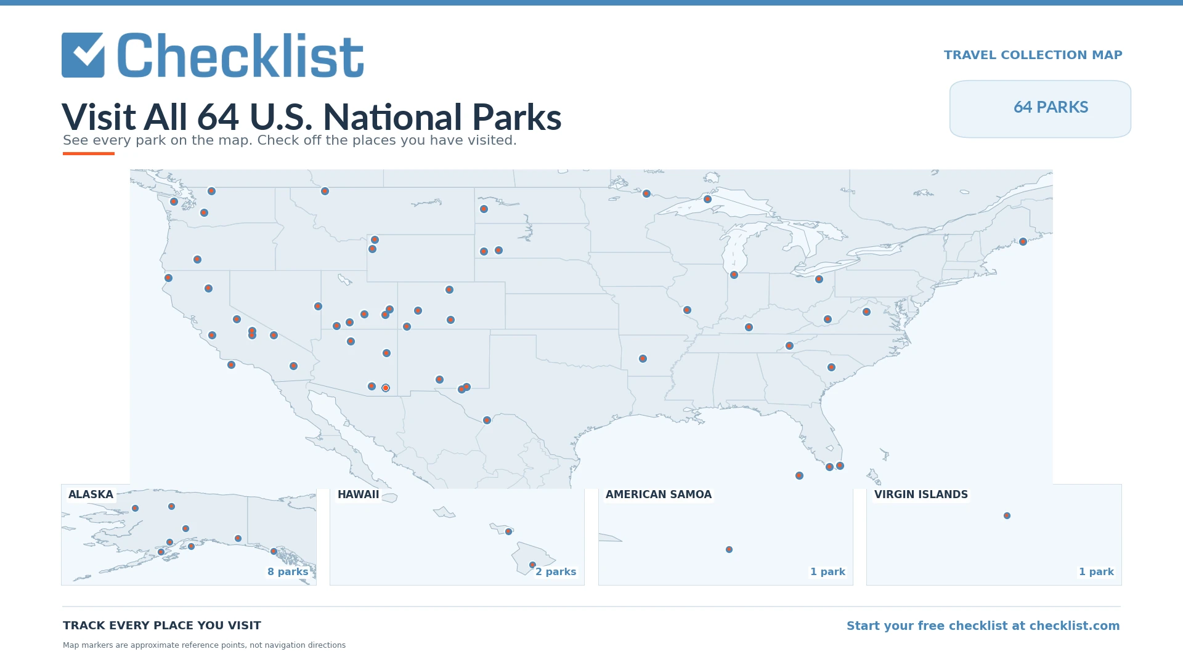Click the '1 park' count in Virgin Islands inset
The width and height of the screenshot is (1183, 665).
pos(1096,571)
